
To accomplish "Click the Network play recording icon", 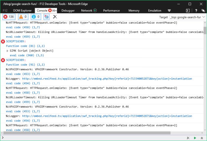I will pos(95,10).
